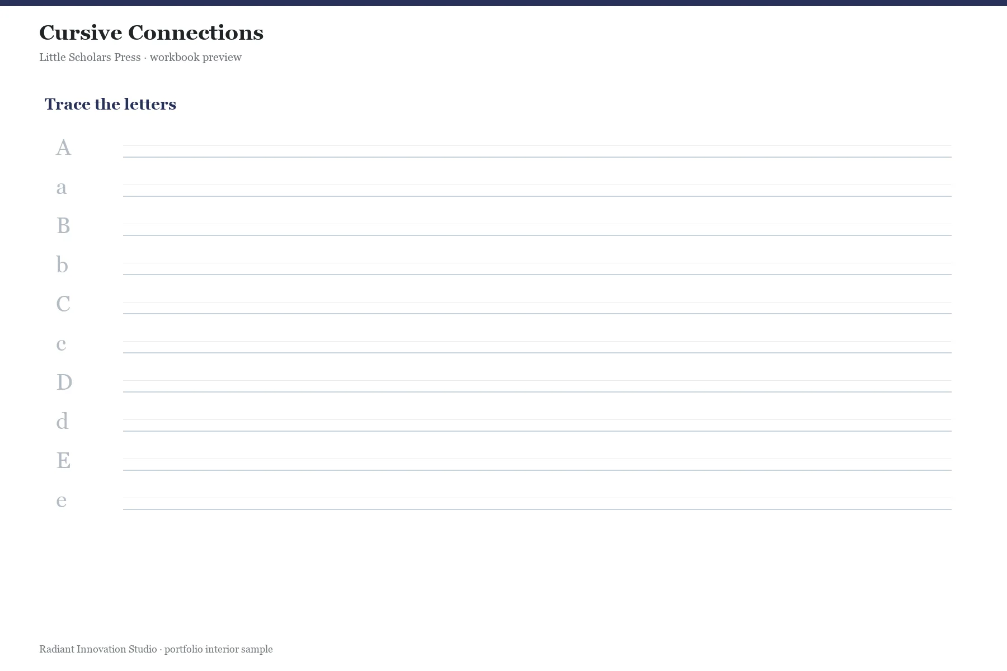This screenshot has width=1007, height=671.
Task: Click the lowercase d tracing letter
Action: [62, 421]
